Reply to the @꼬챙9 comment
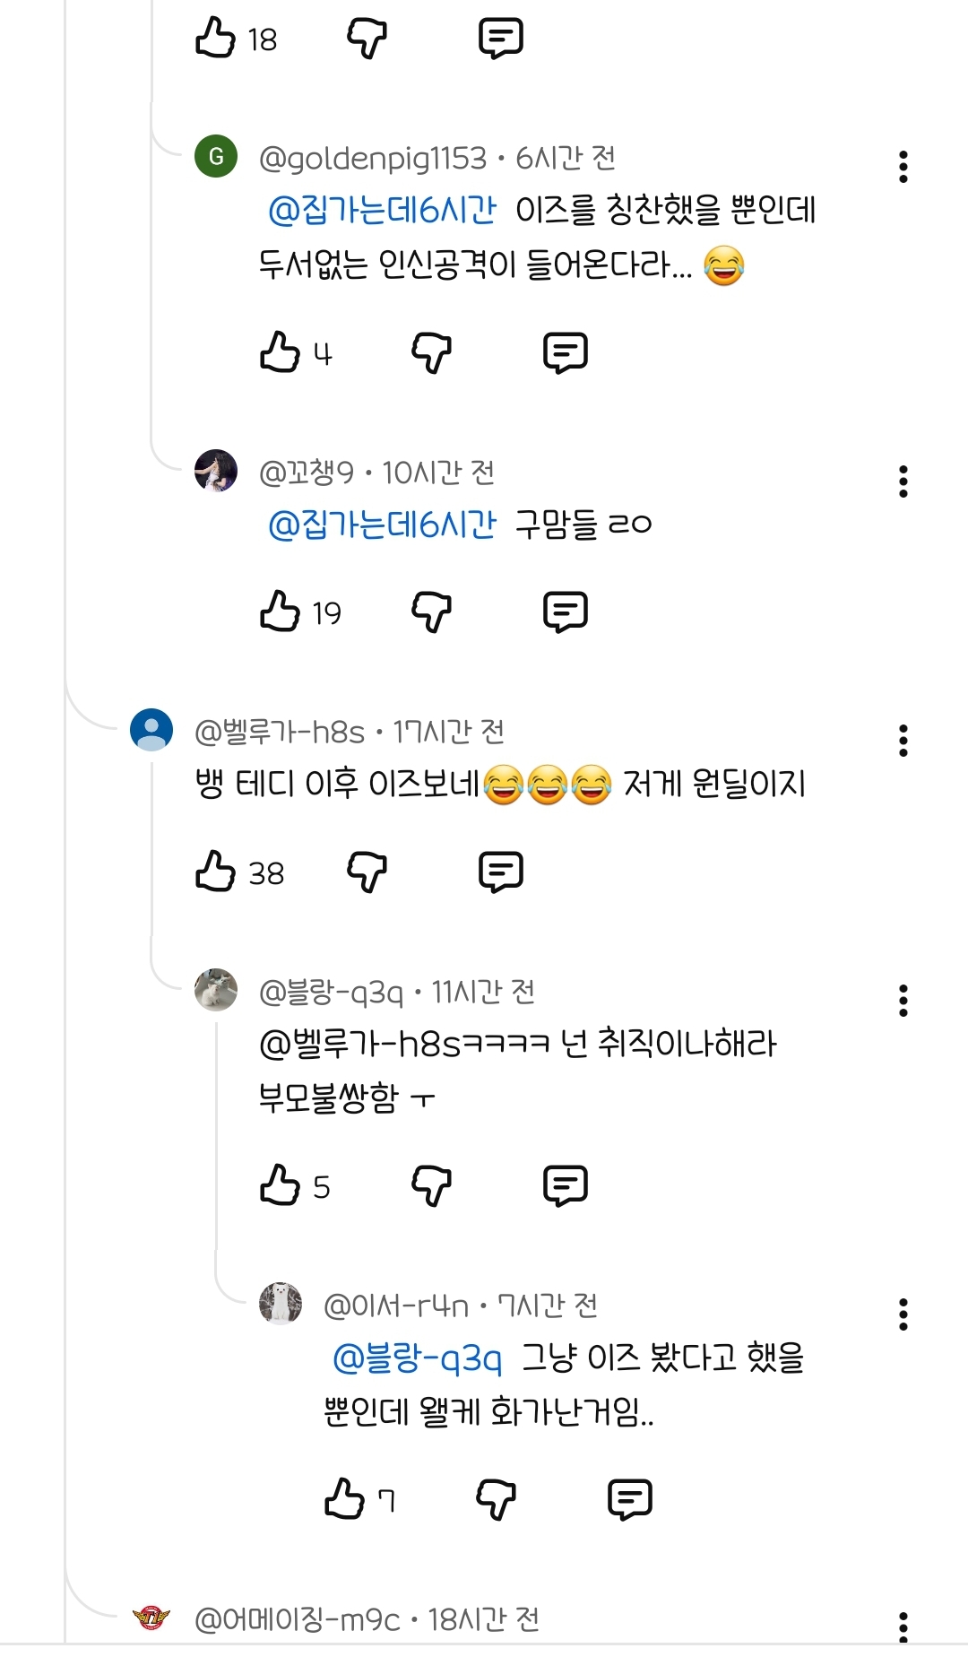The height and width of the screenshot is (1657, 968). (x=566, y=612)
